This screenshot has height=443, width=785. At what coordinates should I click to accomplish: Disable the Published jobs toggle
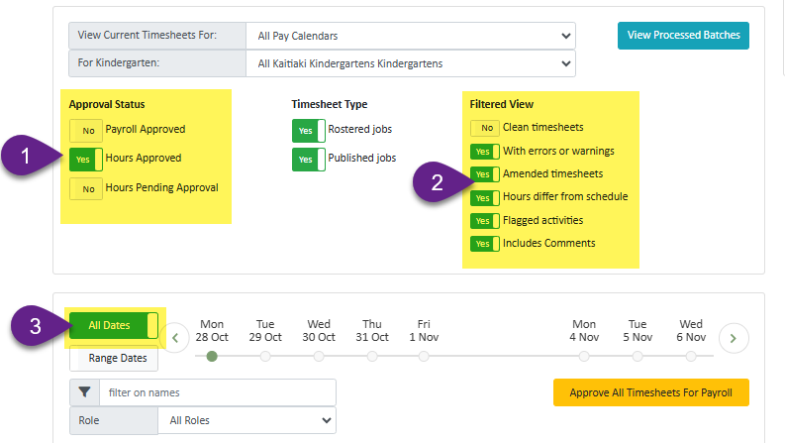coord(308,159)
